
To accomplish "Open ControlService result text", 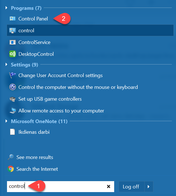I will pyautogui.click(x=34, y=42).
